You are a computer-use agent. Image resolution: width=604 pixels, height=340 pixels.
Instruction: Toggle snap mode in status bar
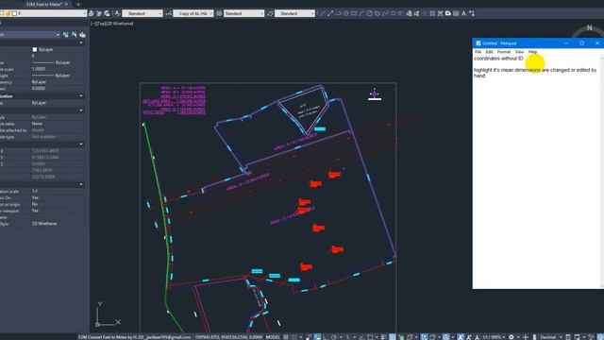294,337
